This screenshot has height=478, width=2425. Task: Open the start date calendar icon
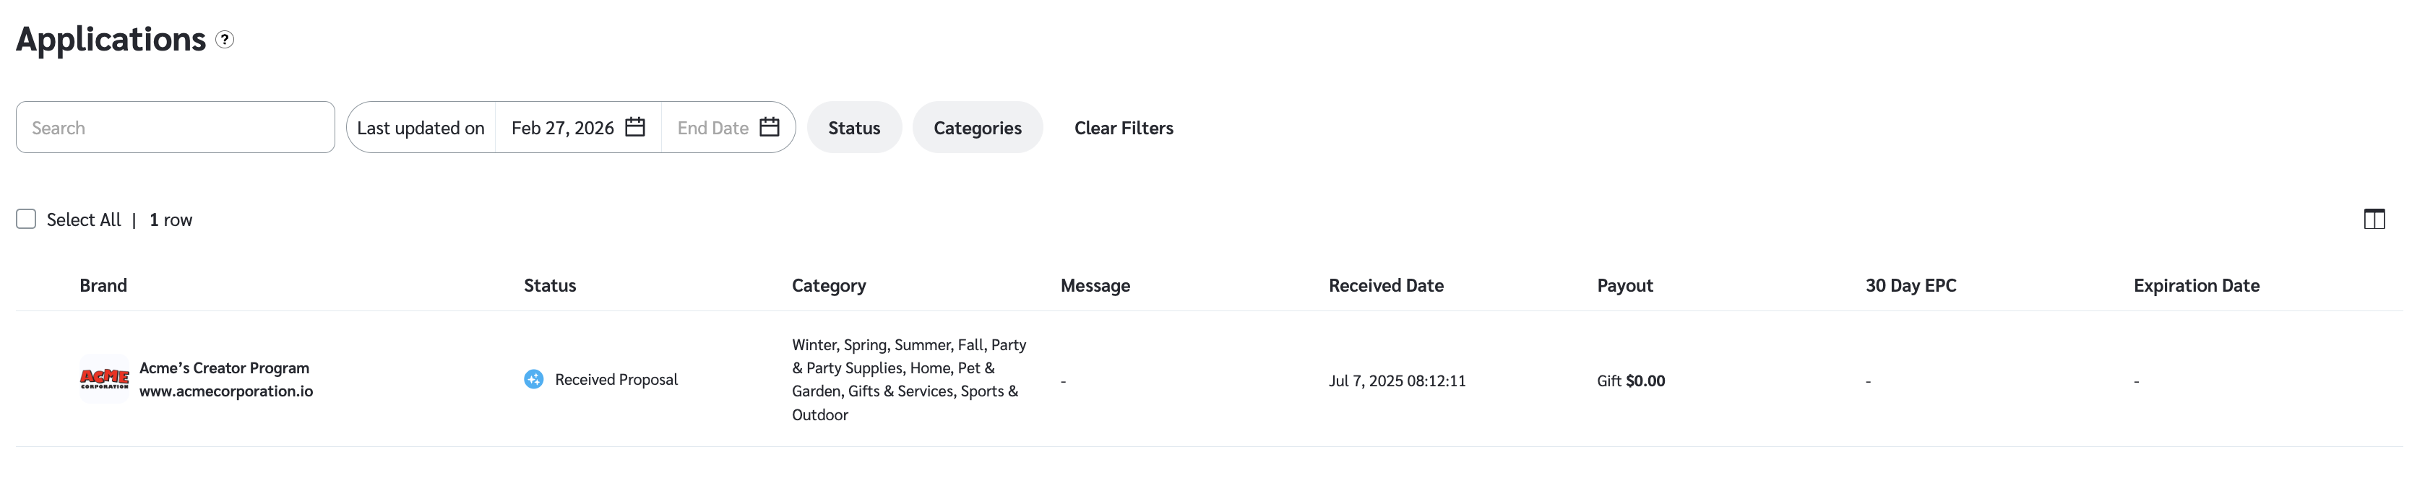pos(635,127)
